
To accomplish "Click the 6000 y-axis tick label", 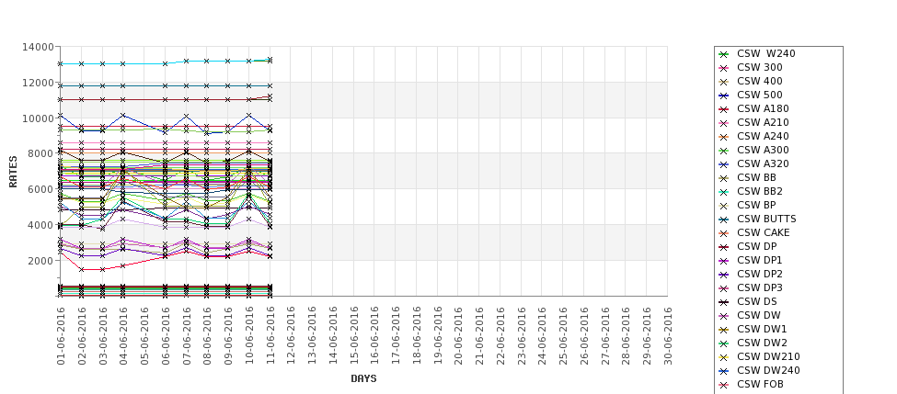I will click(x=41, y=189).
